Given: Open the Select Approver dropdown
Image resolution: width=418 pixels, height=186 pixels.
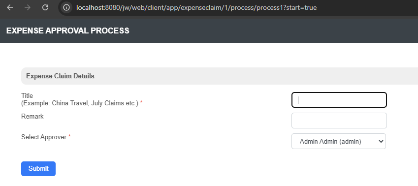Looking at the screenshot, I should [339, 141].
